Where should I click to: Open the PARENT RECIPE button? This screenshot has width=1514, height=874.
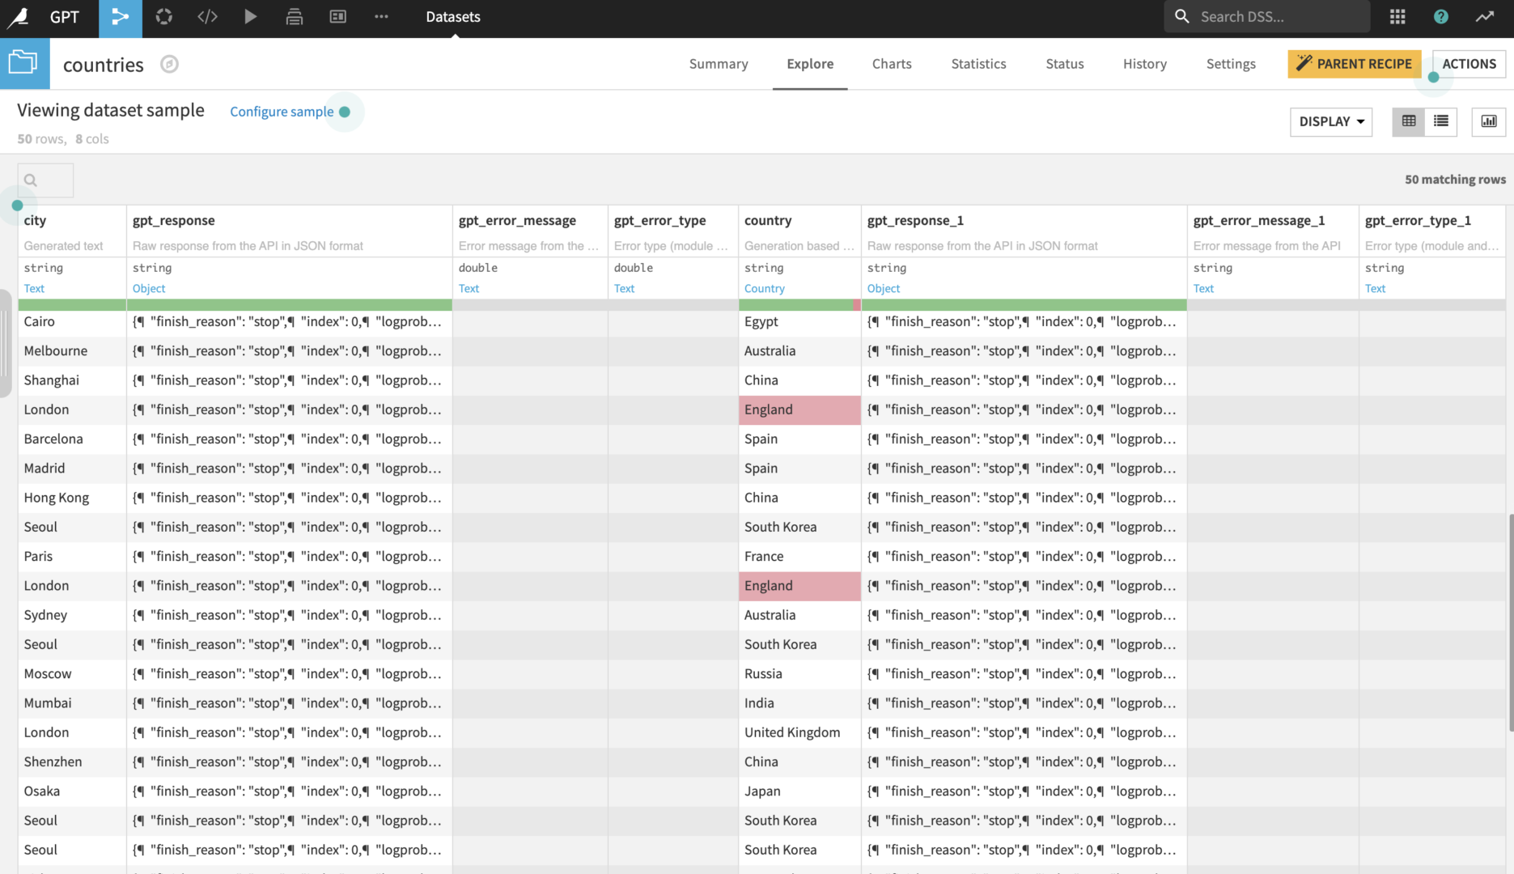[x=1355, y=63]
